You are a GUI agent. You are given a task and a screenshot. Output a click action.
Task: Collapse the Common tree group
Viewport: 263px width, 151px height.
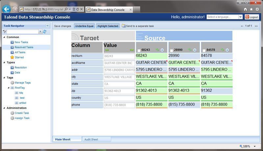(x=4, y=37)
